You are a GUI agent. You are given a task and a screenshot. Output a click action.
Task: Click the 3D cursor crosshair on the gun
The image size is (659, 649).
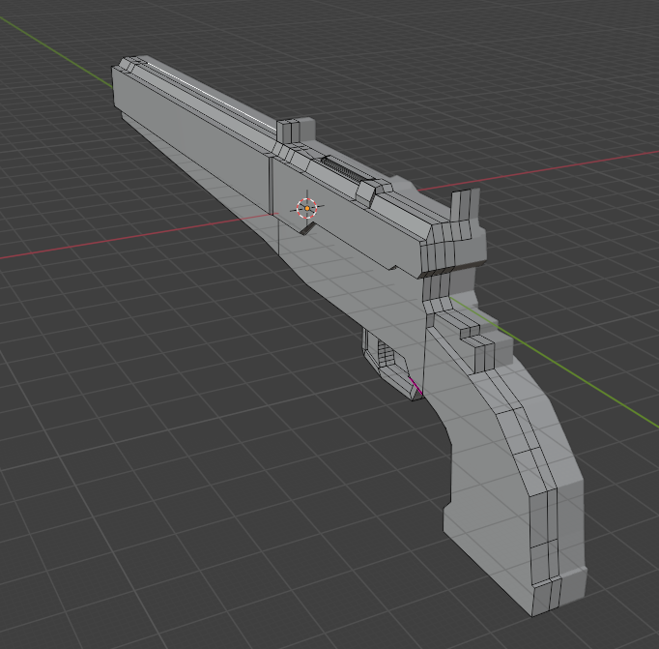(307, 208)
